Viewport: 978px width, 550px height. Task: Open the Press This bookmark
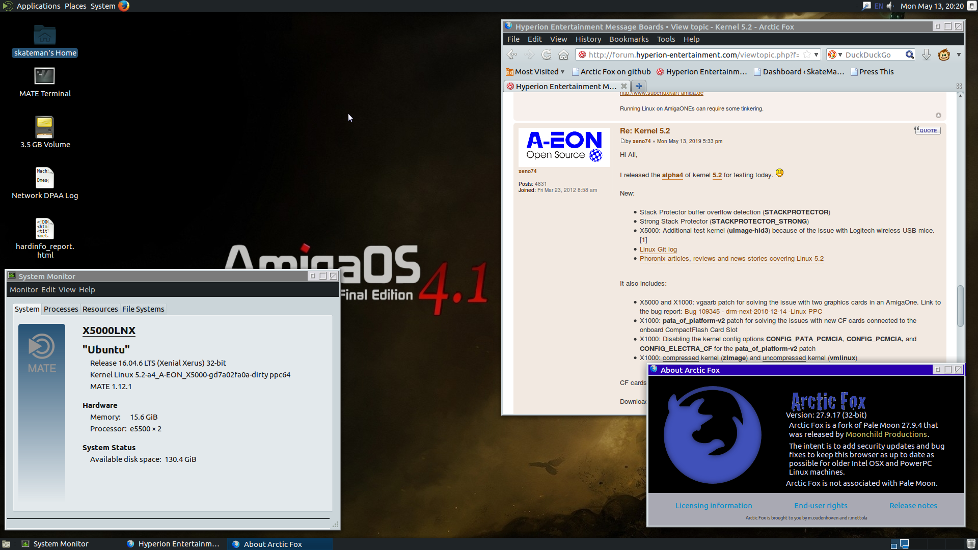click(x=872, y=72)
